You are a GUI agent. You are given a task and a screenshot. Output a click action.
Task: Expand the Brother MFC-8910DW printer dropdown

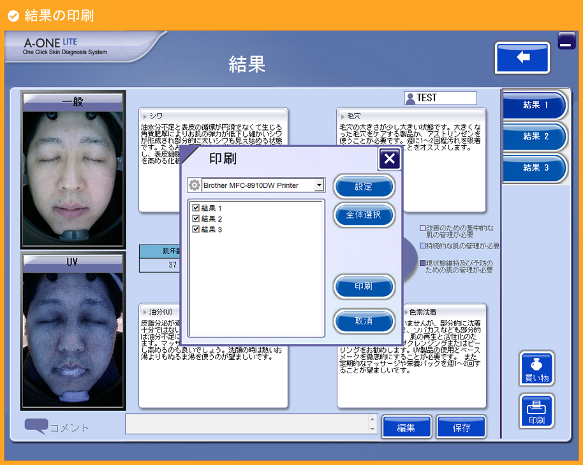(x=319, y=185)
